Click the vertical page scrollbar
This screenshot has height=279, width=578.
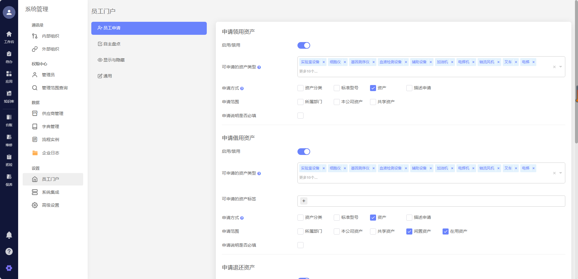(x=576, y=73)
